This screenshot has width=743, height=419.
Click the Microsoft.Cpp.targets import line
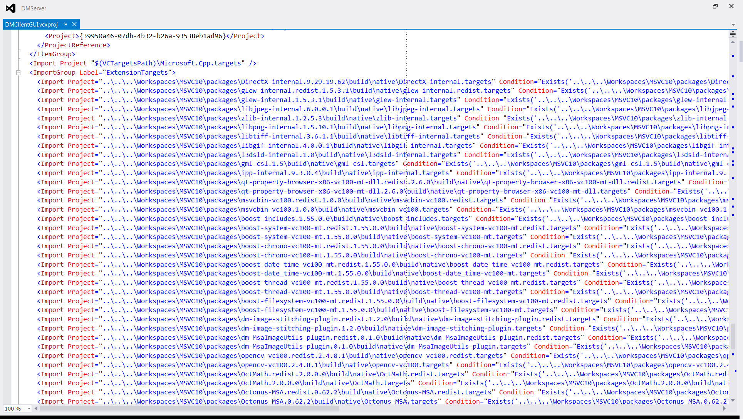coord(143,63)
